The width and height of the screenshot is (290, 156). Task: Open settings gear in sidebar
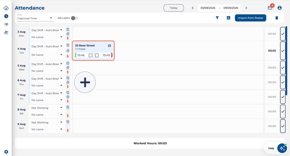coord(6,152)
